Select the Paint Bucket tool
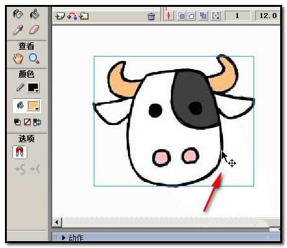 (34, 14)
